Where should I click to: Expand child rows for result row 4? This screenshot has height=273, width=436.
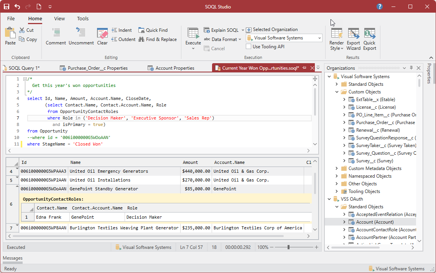(x=17, y=168)
